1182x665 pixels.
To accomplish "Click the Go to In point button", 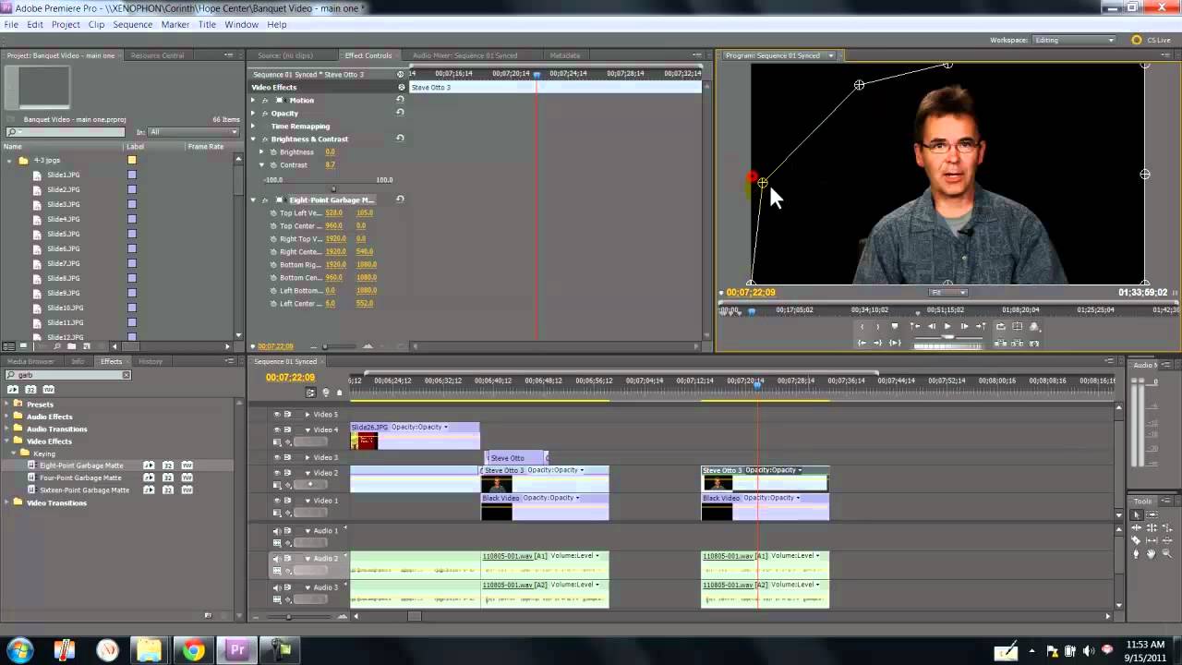I will [862, 343].
